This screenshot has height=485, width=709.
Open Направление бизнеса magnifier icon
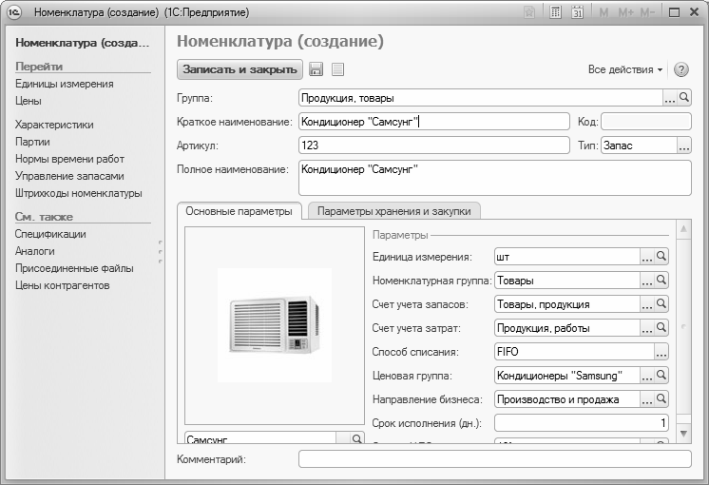[661, 399]
